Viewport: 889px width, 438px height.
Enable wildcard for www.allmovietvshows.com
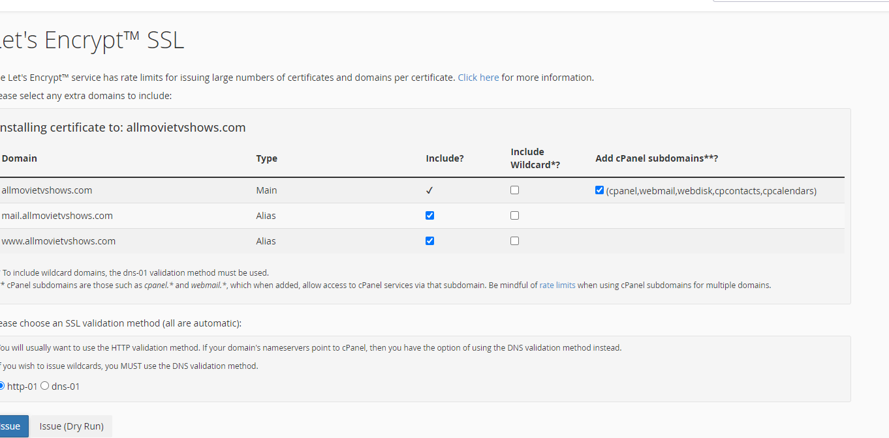514,241
